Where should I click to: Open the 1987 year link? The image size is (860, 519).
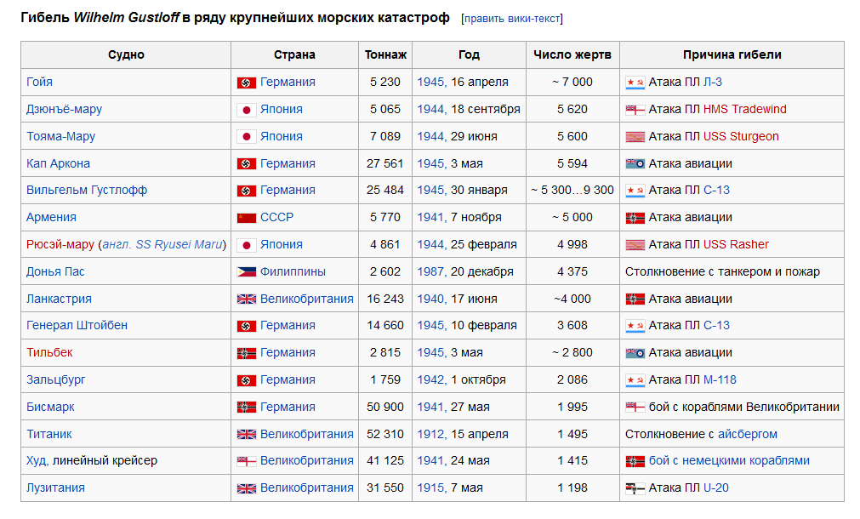430,272
